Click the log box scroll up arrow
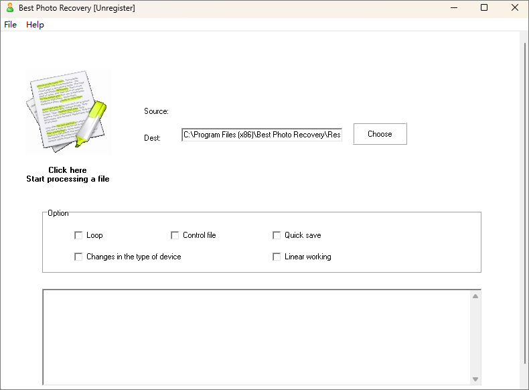The image size is (529, 390). (475, 296)
